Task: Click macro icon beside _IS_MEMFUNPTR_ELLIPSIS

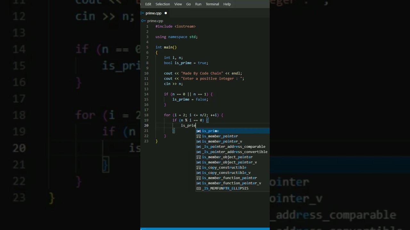Action: (199, 188)
